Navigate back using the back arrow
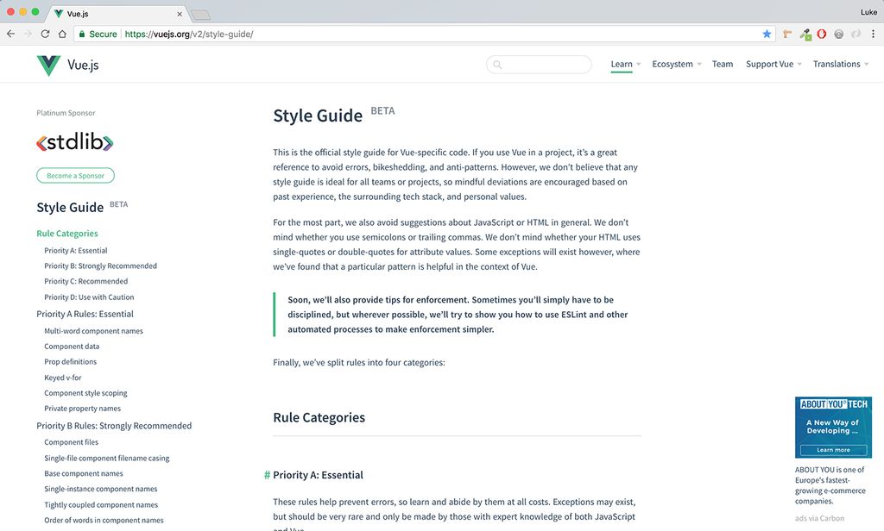The height and width of the screenshot is (531, 884). click(x=9, y=34)
